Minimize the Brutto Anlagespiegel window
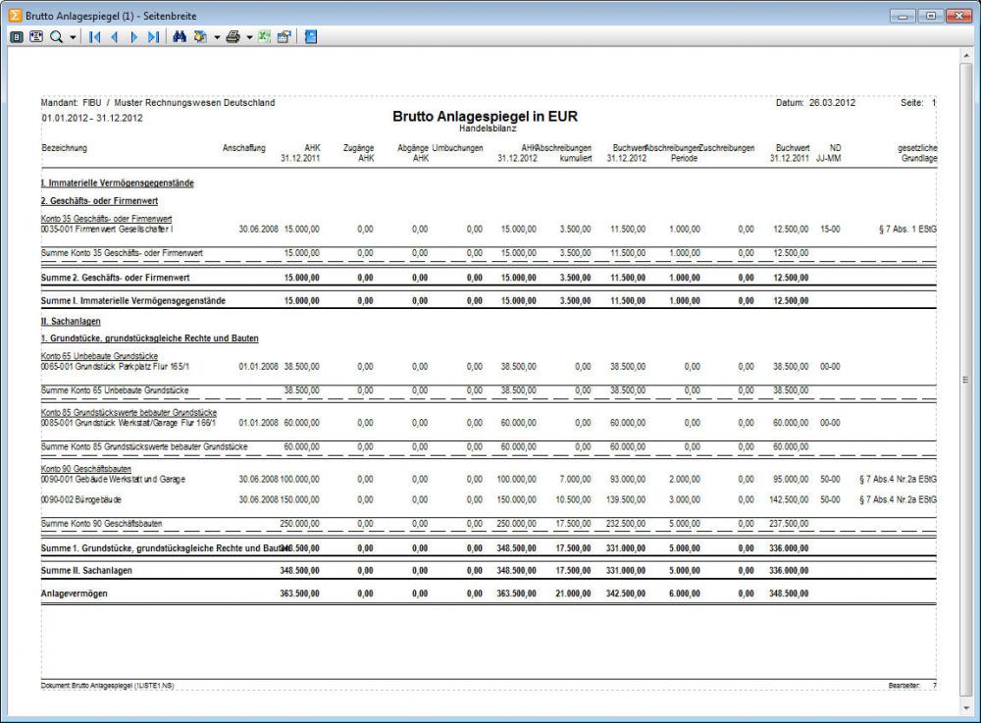The image size is (981, 723). (x=903, y=16)
